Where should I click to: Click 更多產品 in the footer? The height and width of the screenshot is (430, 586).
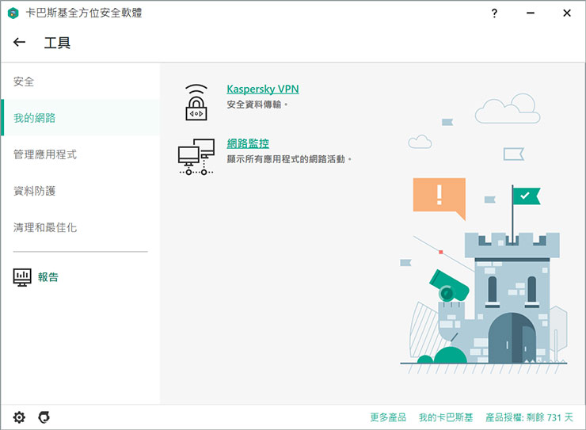(388, 417)
